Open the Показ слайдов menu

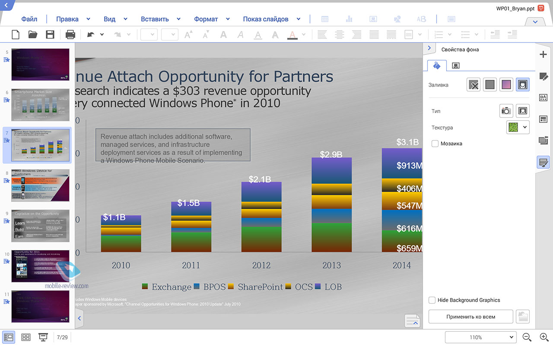(x=266, y=19)
